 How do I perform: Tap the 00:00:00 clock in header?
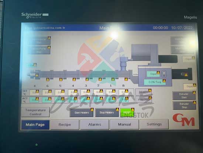[161, 28]
